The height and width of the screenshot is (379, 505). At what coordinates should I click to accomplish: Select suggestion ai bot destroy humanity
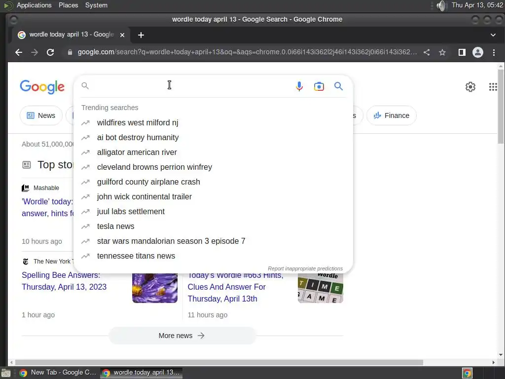click(x=213, y=138)
